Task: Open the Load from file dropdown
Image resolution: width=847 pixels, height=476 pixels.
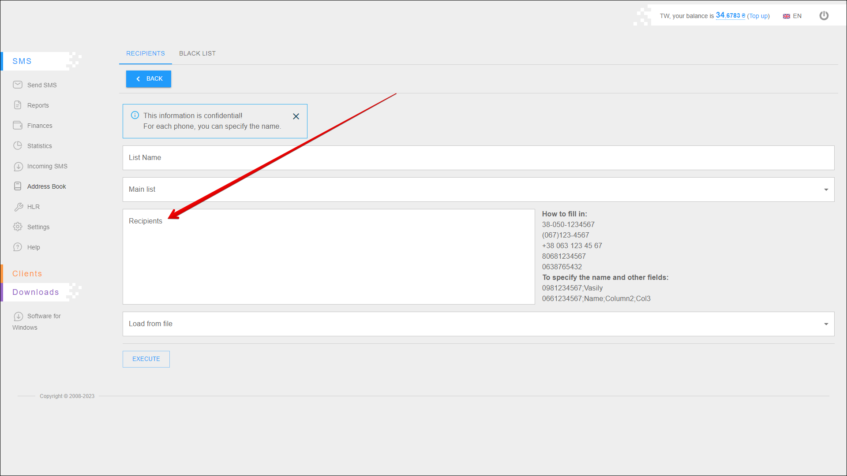Action: (x=826, y=324)
